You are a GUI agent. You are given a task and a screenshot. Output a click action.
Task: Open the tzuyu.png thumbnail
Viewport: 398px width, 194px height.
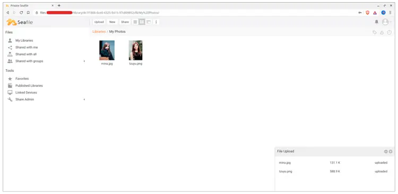click(x=135, y=50)
